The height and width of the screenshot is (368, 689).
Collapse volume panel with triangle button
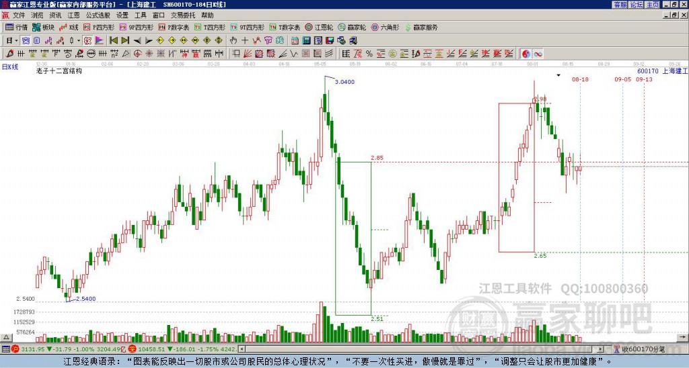pyautogui.click(x=5, y=337)
